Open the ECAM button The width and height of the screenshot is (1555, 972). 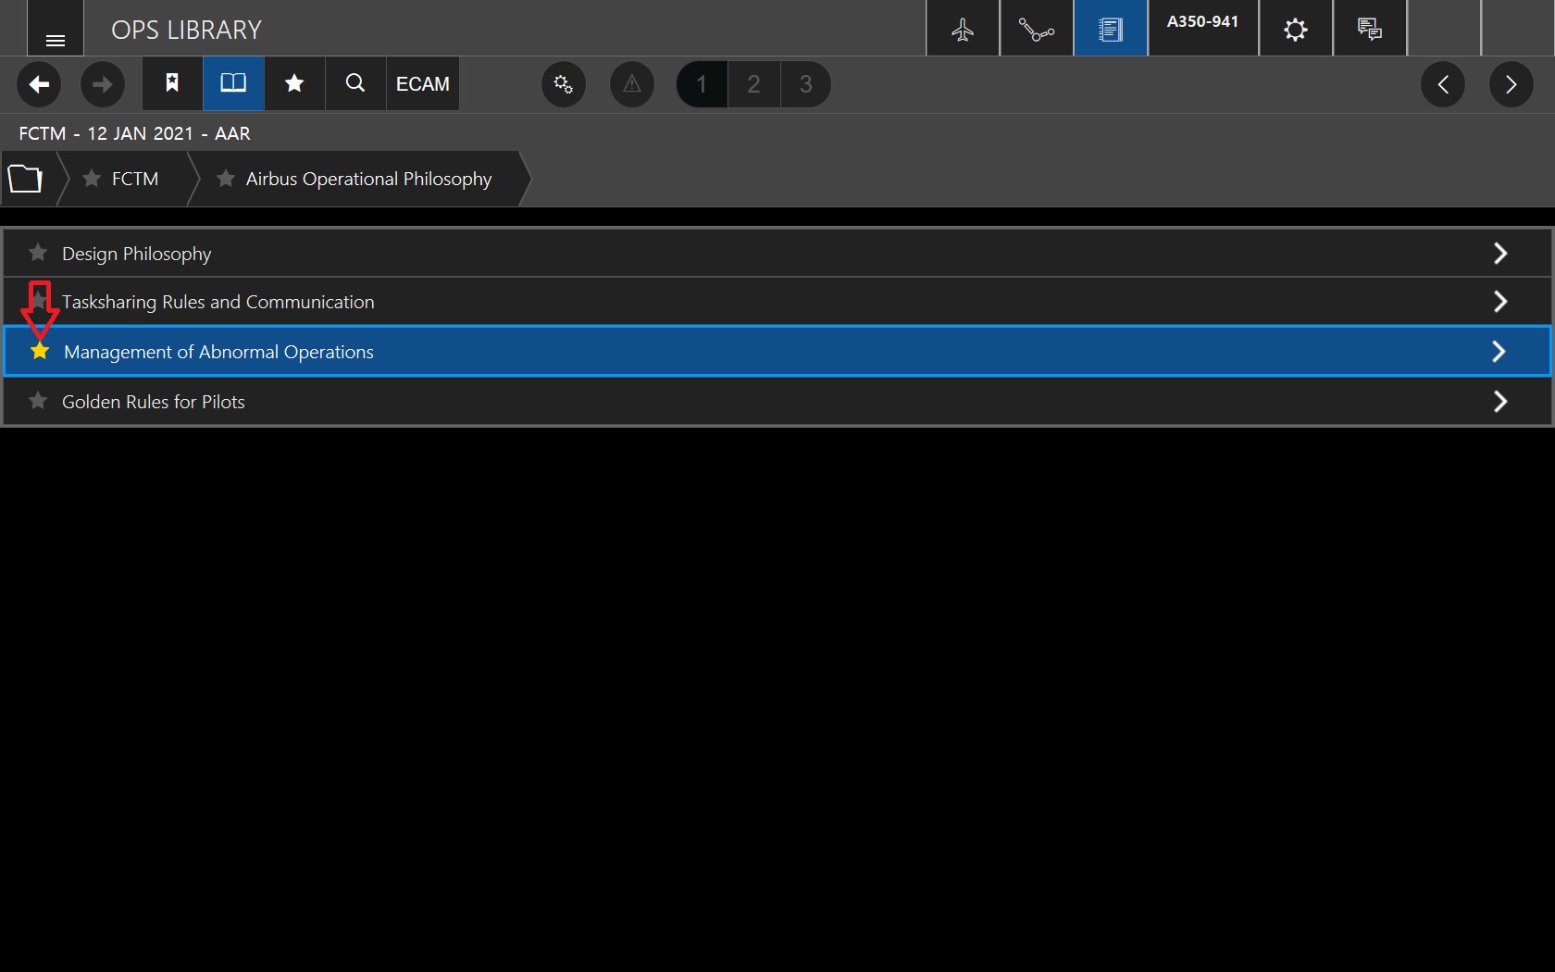[423, 83]
